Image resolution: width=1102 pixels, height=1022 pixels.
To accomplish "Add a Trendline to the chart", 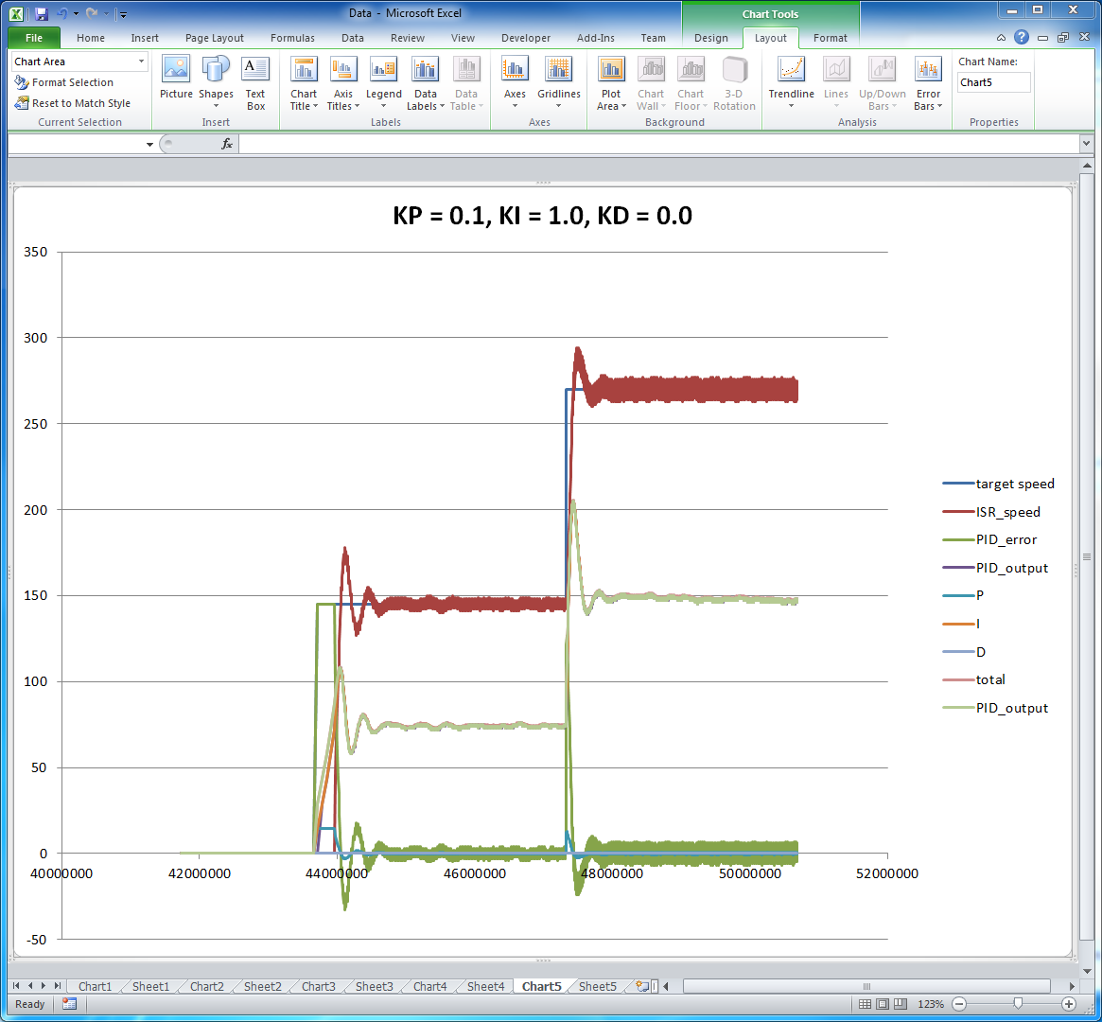I will click(792, 83).
